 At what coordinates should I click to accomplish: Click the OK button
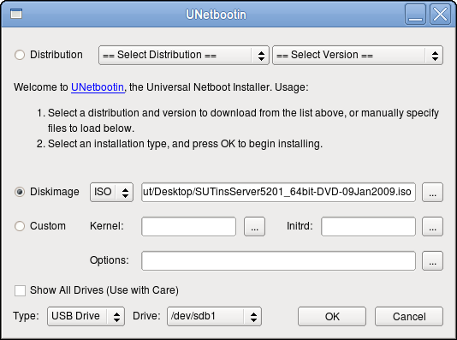332,316
